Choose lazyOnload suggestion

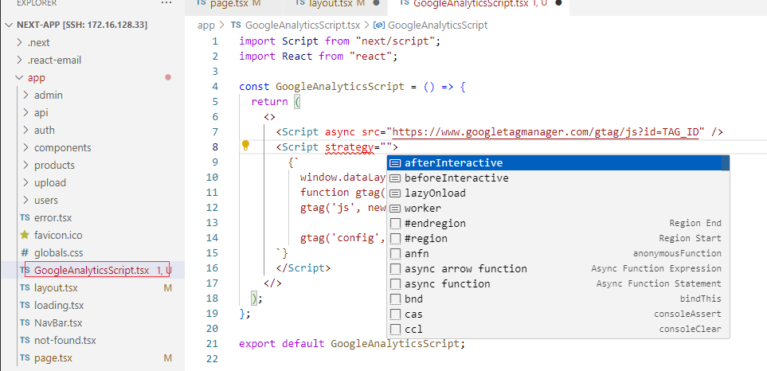pos(558,193)
